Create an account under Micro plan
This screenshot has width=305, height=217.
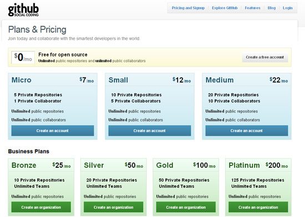click(53, 131)
